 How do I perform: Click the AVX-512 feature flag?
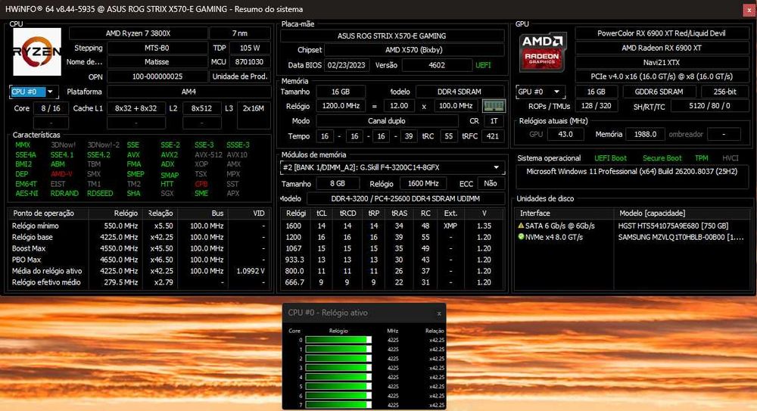(x=209, y=155)
